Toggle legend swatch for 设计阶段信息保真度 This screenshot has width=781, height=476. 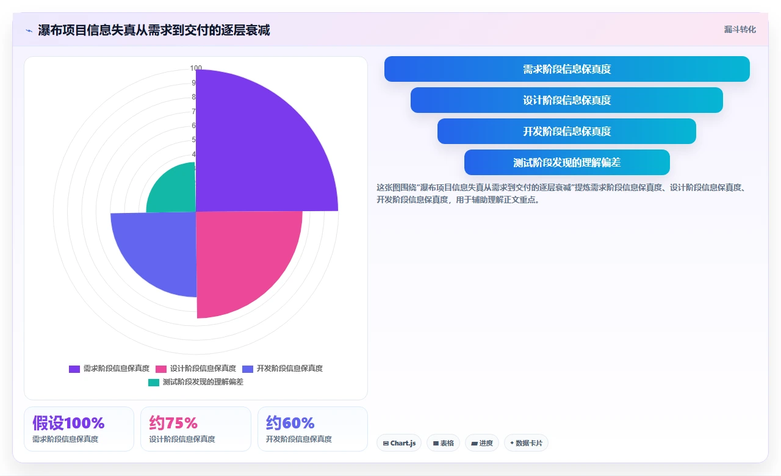click(161, 369)
